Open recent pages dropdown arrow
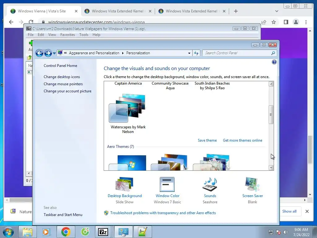Image resolution: width=317 pixels, height=238 pixels. tap(54, 53)
